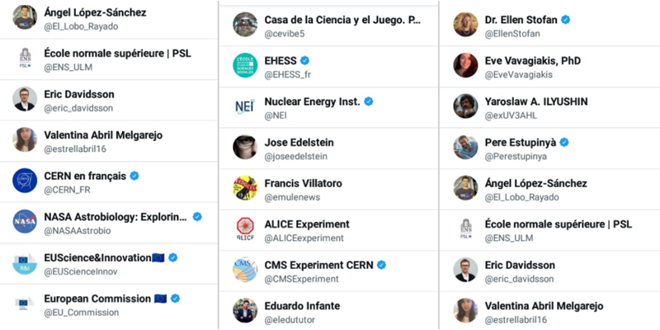Click the EUScience&Innovation R&I avatar
The height and width of the screenshot is (330, 660).
click(x=25, y=262)
